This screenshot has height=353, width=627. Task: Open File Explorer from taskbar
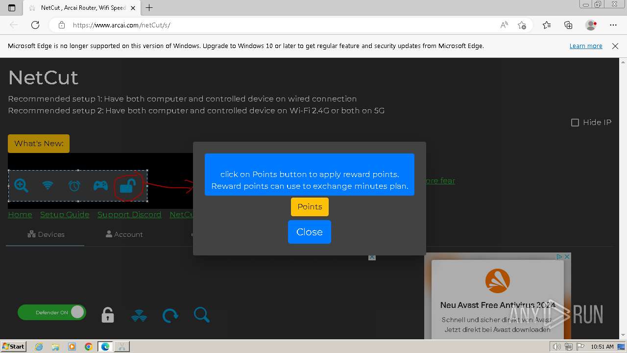(x=55, y=347)
